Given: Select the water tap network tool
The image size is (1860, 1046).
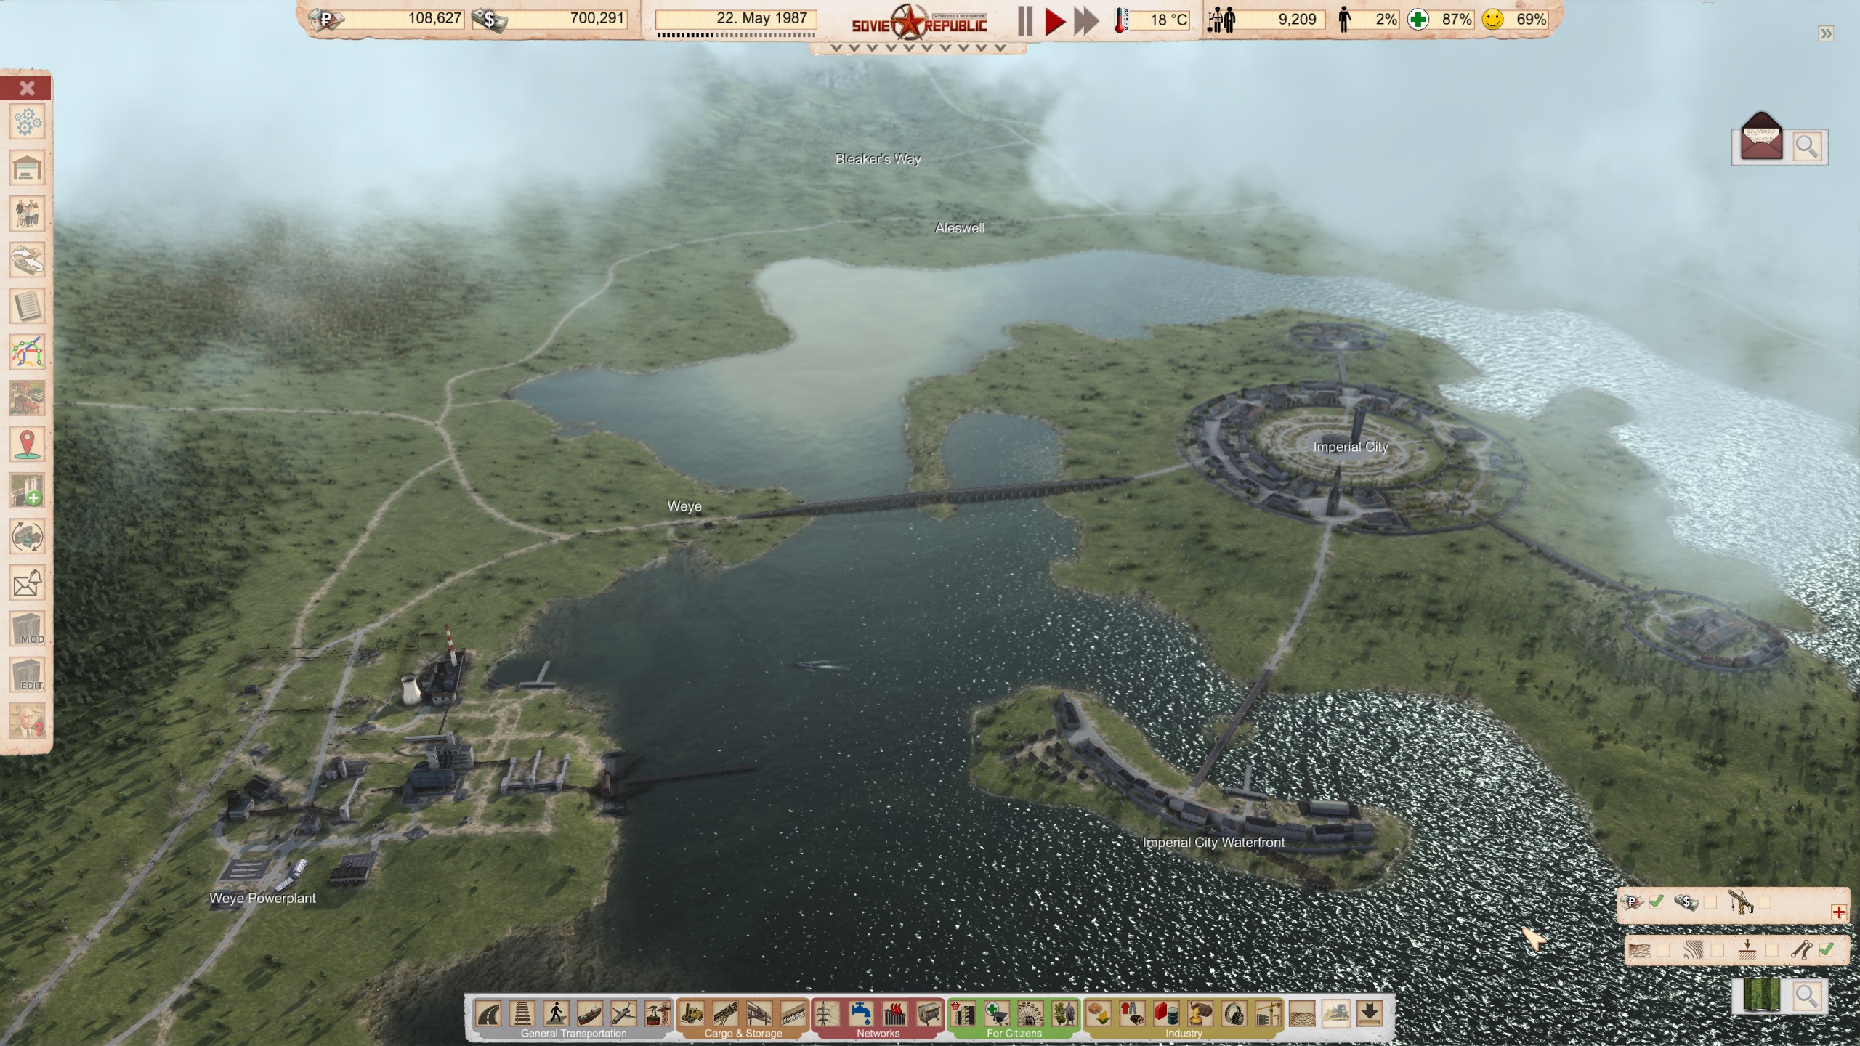Looking at the screenshot, I should click(861, 1013).
